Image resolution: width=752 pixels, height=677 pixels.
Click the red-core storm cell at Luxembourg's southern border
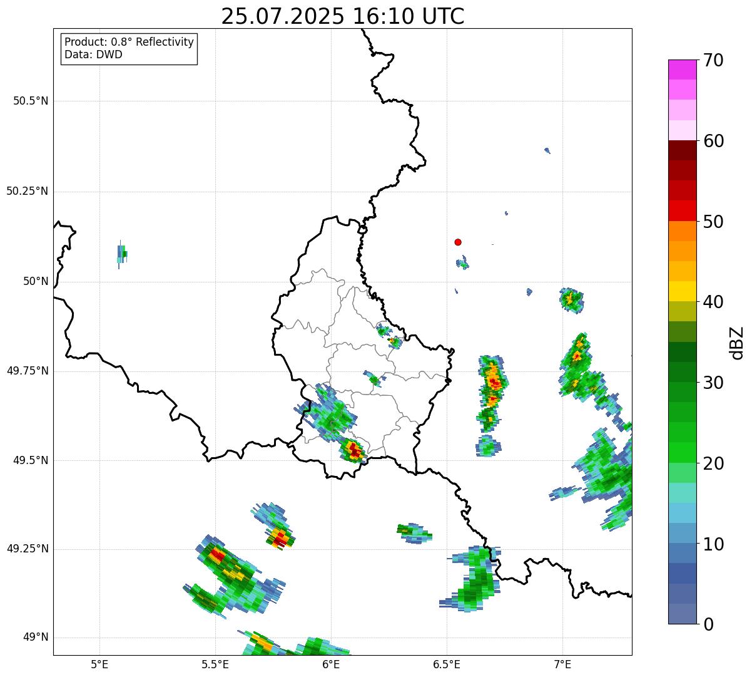(x=353, y=450)
